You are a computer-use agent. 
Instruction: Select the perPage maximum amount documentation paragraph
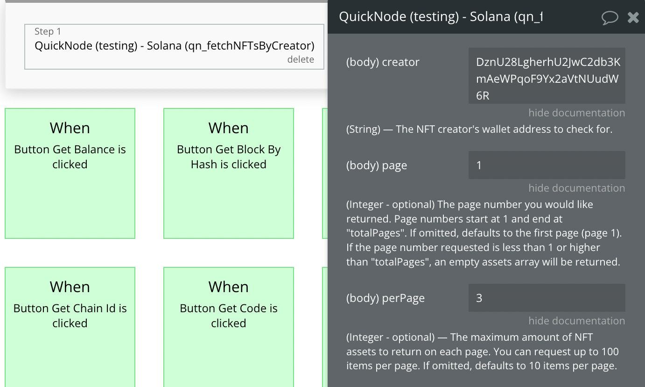(483, 351)
